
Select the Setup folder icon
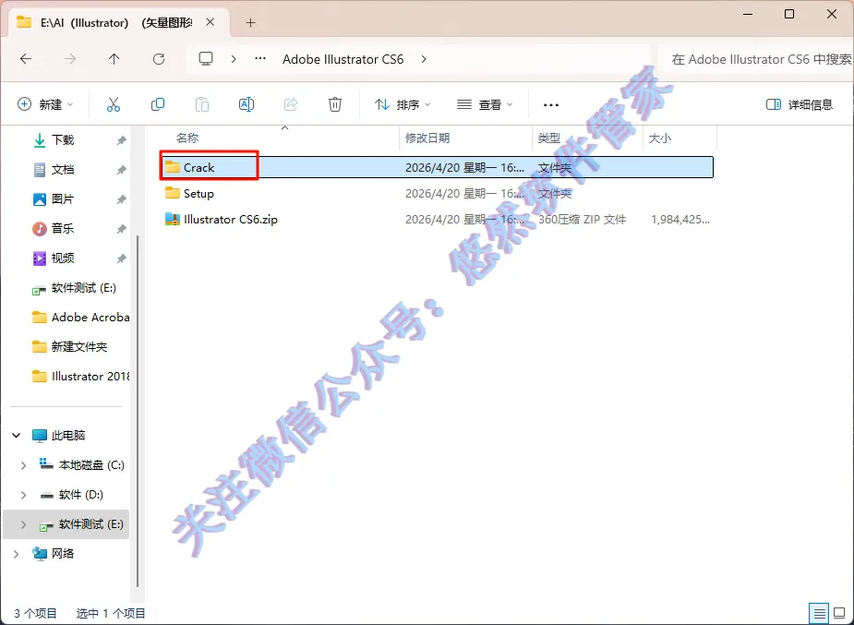tap(173, 193)
